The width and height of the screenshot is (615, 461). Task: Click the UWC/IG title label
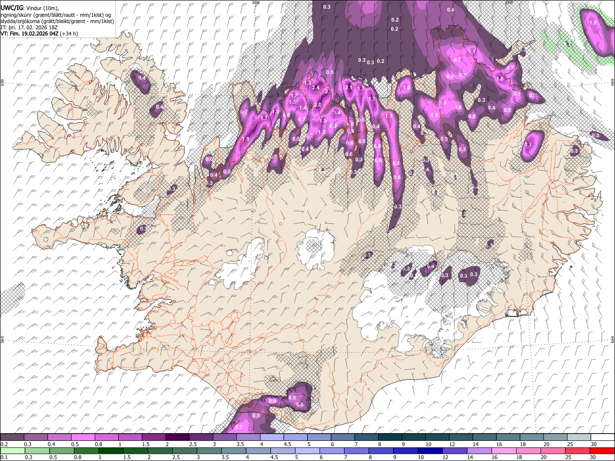[x=12, y=8]
